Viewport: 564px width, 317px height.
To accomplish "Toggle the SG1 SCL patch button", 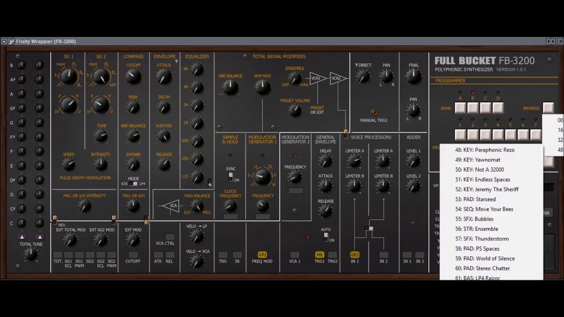I will [x=68, y=254].
